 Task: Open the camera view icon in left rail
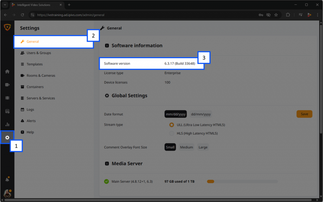click(7, 85)
